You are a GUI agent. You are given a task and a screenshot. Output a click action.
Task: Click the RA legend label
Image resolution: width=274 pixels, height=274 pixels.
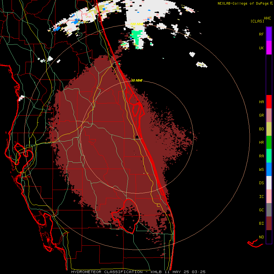coord(261,156)
